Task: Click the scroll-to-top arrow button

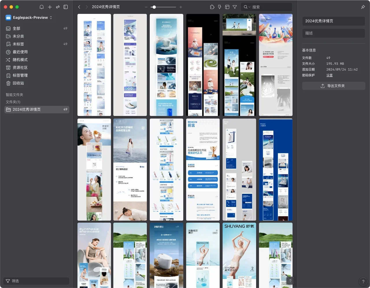Action: 290,280
